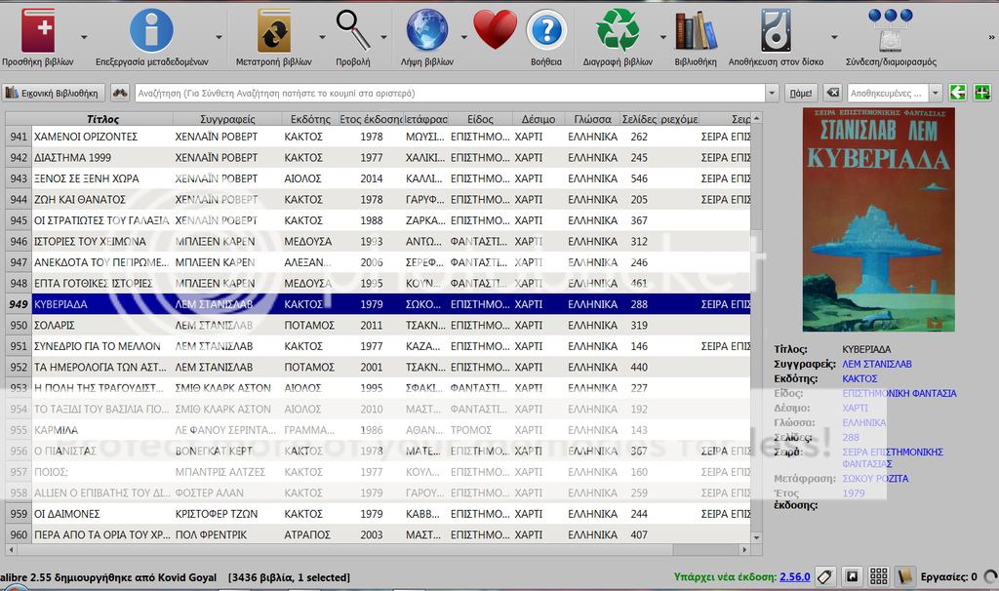The image size is (999, 591).
Task: Open Get books (Λήψη βιβλίων) globe icon
Action: pyautogui.click(x=427, y=30)
